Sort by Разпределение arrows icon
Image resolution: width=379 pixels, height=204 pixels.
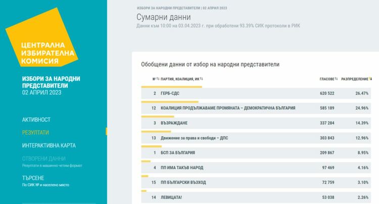[x=370, y=79]
